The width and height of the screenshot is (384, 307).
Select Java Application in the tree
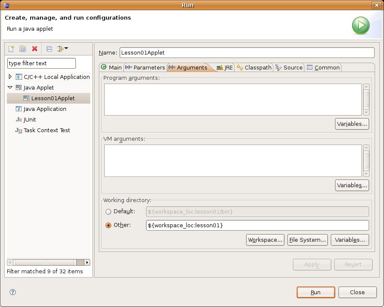(45, 109)
